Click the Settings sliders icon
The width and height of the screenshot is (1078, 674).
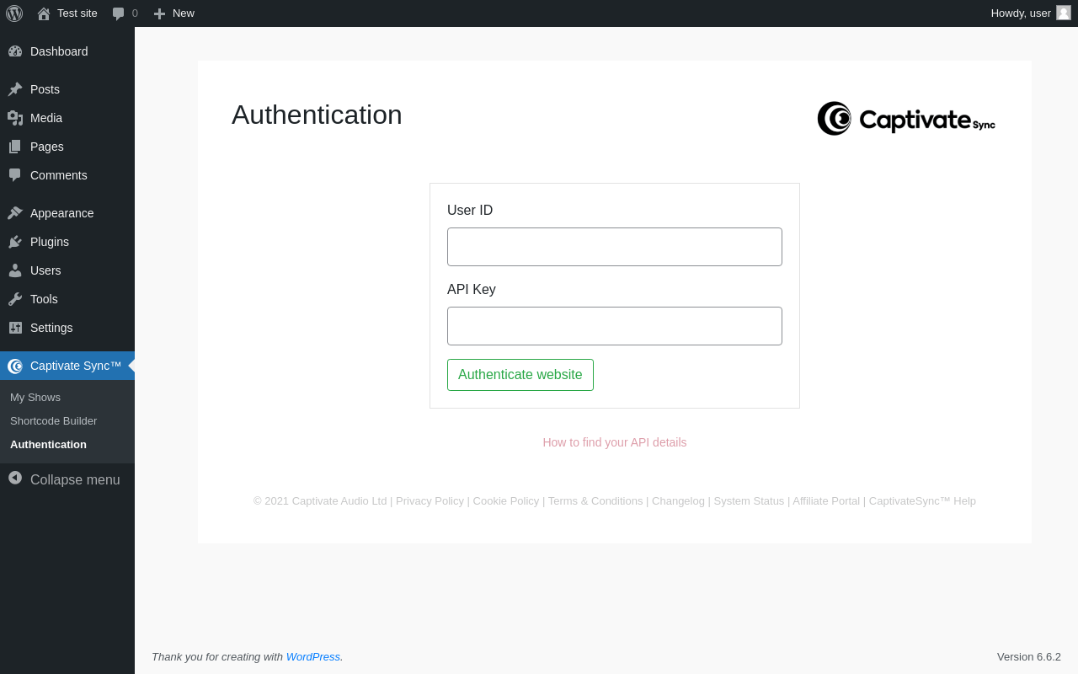click(x=15, y=328)
